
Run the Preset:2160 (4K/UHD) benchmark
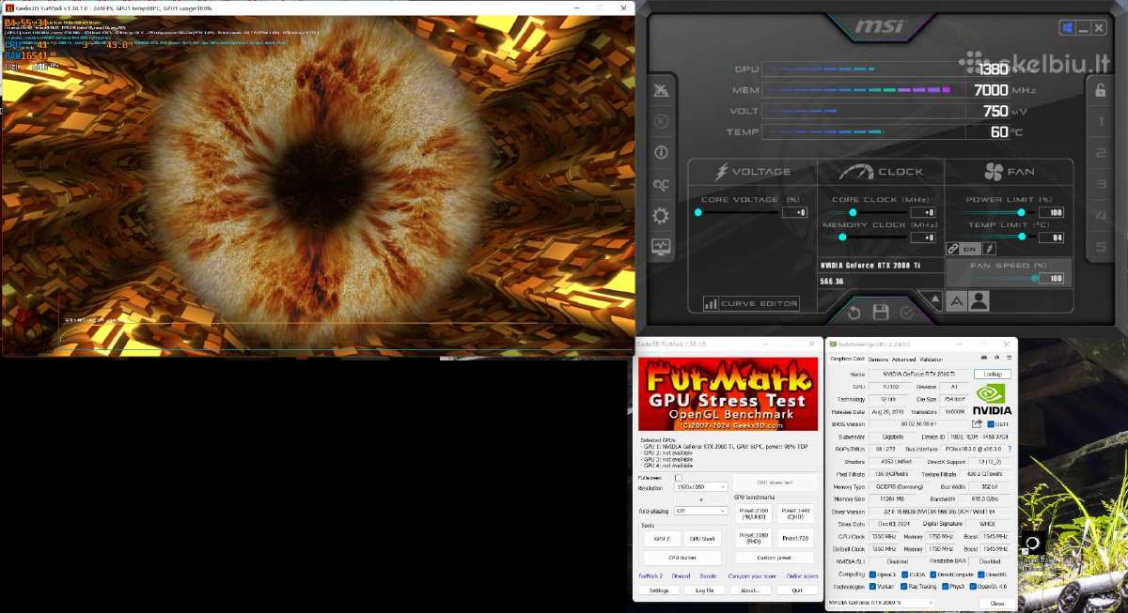click(754, 514)
